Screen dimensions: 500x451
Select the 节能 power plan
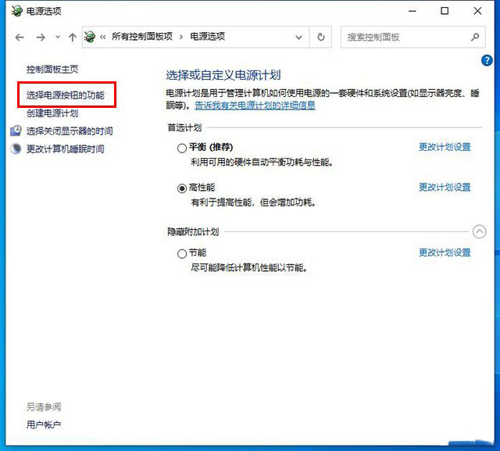pyautogui.click(x=182, y=254)
